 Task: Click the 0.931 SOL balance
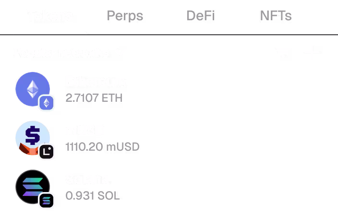click(x=93, y=196)
